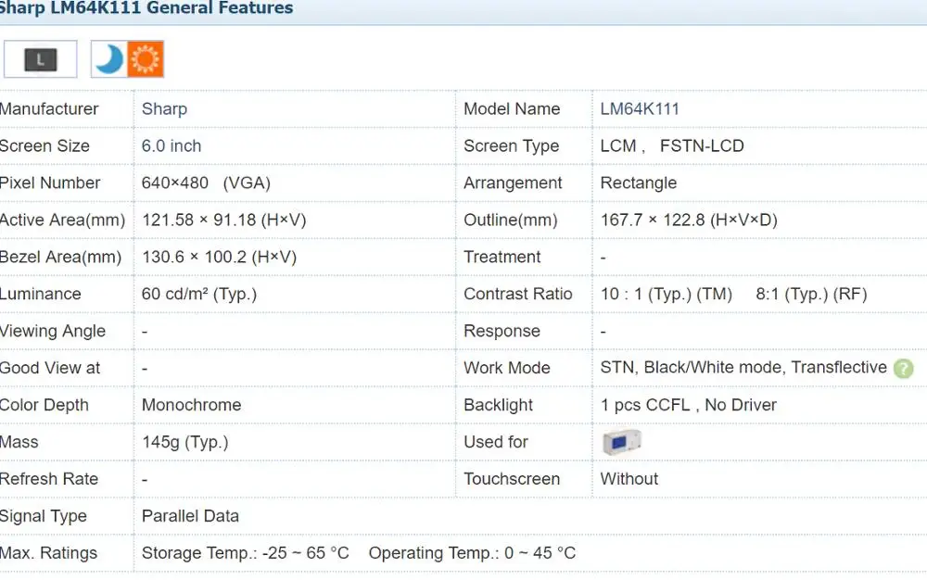Click the 'Backlight' column label
The height and width of the screenshot is (580, 927).
(x=499, y=405)
